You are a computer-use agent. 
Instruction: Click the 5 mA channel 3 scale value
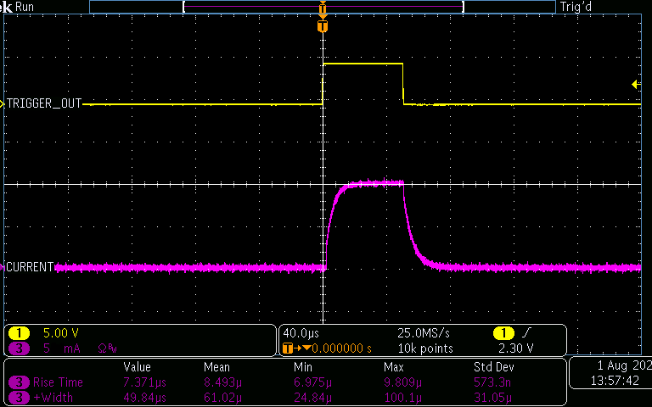[x=62, y=348]
